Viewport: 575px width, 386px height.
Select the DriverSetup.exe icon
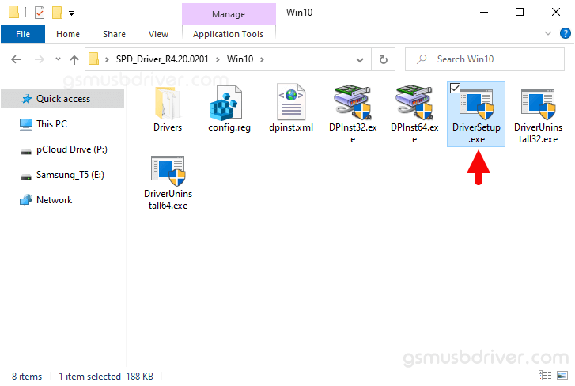[477, 105]
